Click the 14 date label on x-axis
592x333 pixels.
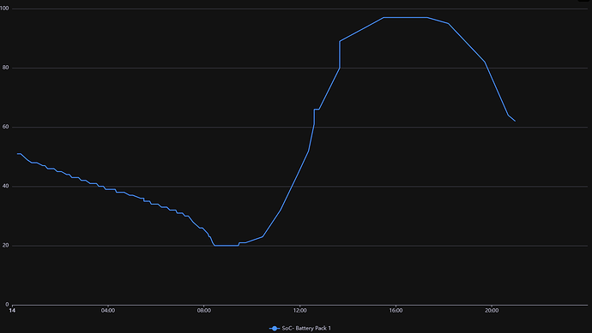tap(12, 311)
